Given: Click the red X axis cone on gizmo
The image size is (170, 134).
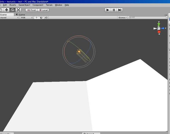Looking at the screenshot, I should pos(159,32).
